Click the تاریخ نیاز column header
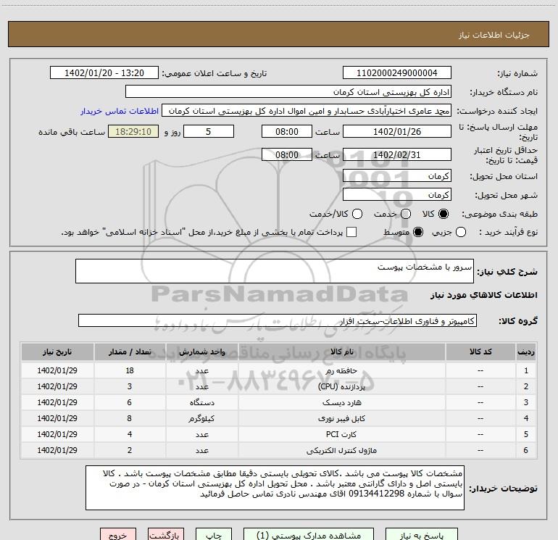The image size is (558, 540). click(57, 352)
